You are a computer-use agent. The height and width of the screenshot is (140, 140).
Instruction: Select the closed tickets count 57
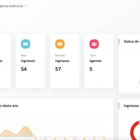58,69
